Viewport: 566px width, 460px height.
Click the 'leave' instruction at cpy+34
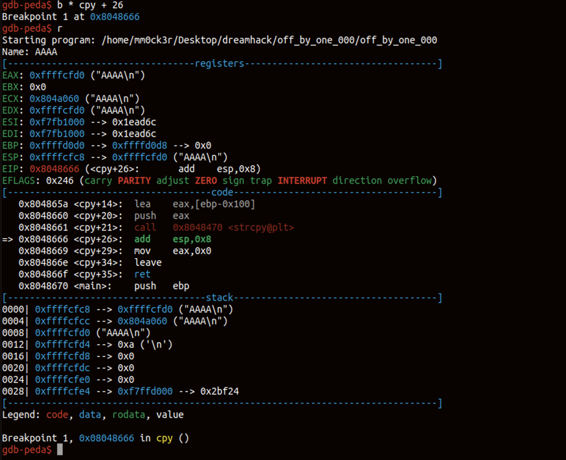pyautogui.click(x=148, y=263)
